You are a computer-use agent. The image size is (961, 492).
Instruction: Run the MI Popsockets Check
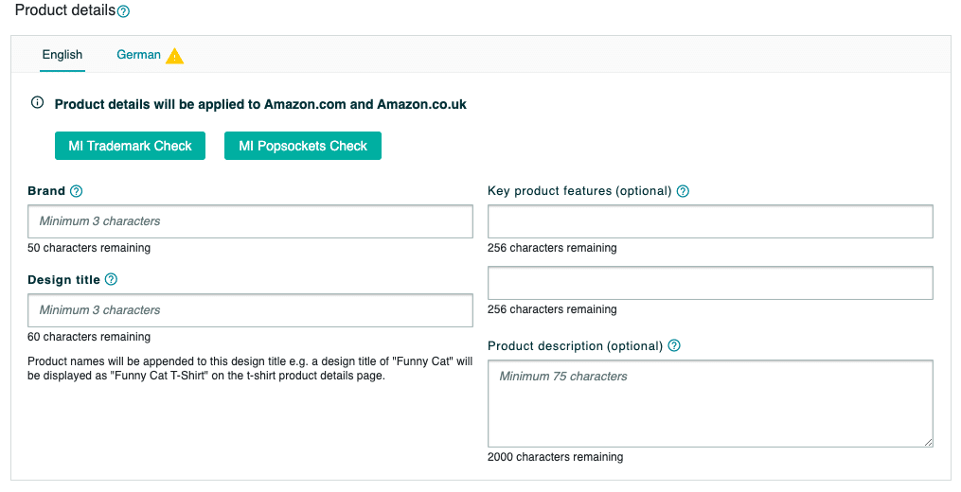pos(303,146)
